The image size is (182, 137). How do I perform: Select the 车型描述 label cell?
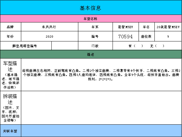click(x=10, y=75)
